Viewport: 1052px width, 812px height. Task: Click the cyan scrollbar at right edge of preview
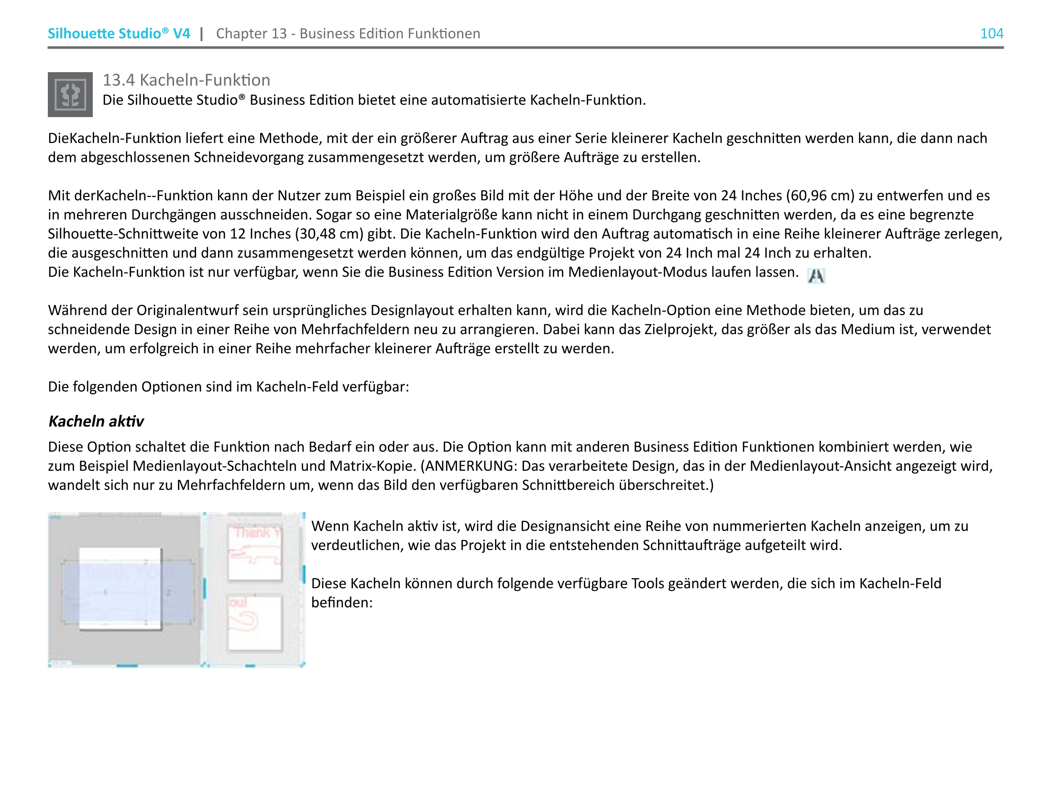point(304,574)
